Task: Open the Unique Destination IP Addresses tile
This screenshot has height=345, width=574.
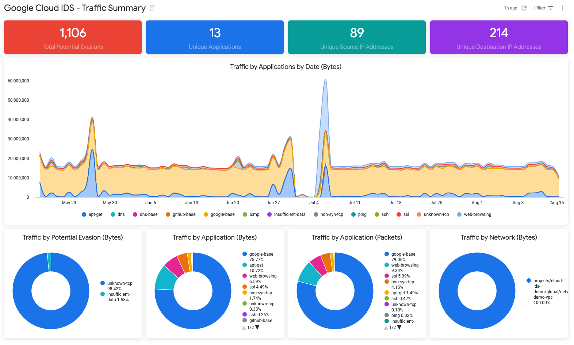Action: click(x=499, y=37)
